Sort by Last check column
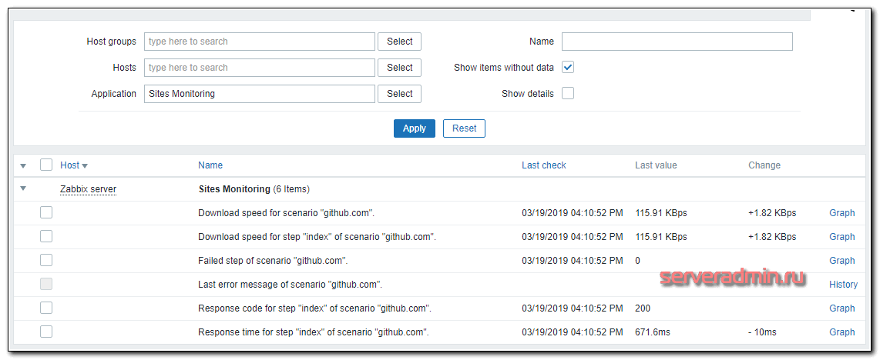 click(543, 165)
